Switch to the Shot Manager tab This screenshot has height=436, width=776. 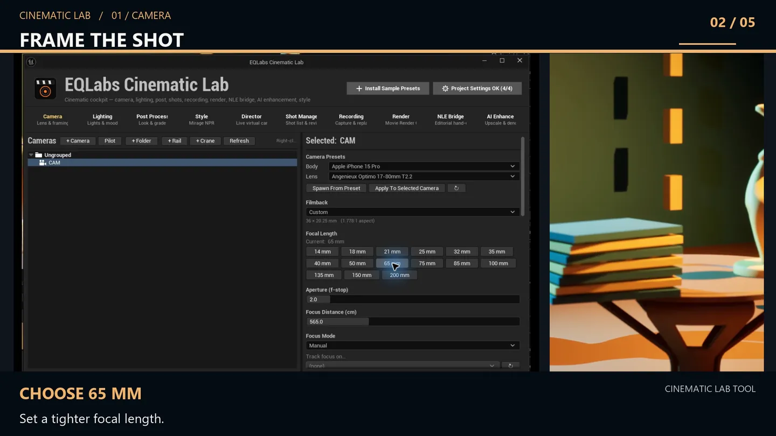pos(301,119)
